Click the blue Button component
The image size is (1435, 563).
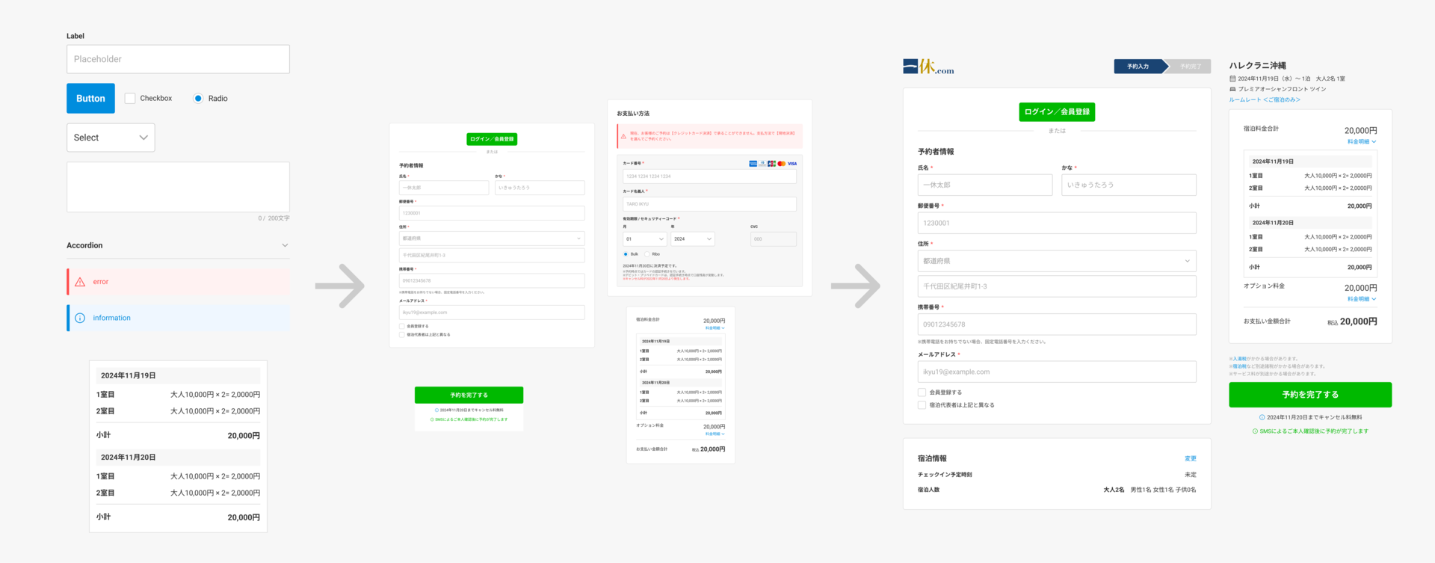(90, 98)
